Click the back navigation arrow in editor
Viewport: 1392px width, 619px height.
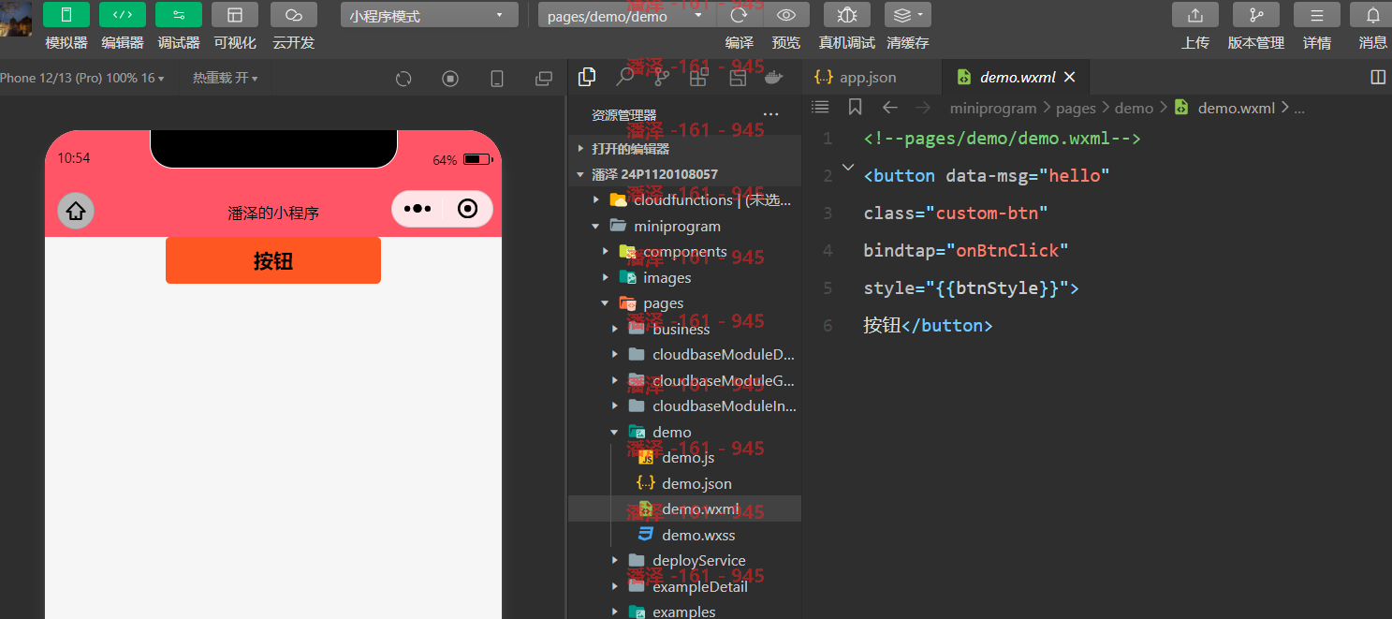(890, 107)
